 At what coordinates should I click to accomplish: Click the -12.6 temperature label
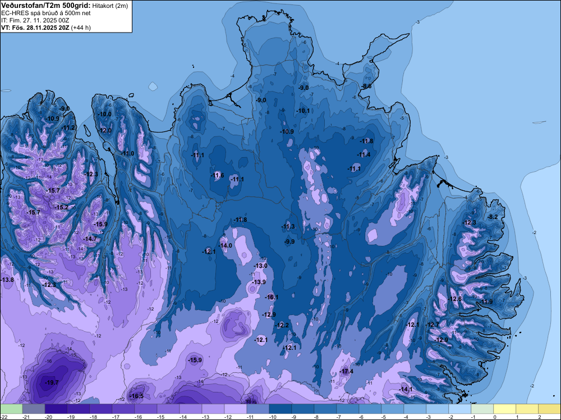click(455, 299)
